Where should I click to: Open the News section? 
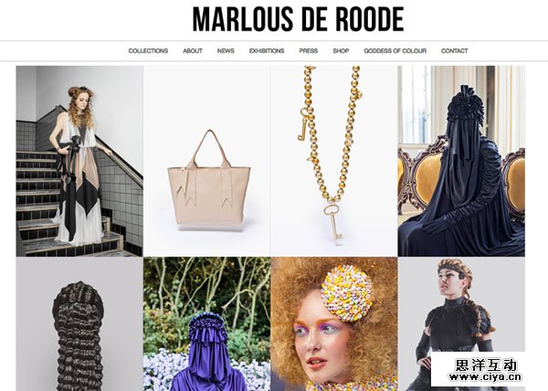click(x=226, y=51)
